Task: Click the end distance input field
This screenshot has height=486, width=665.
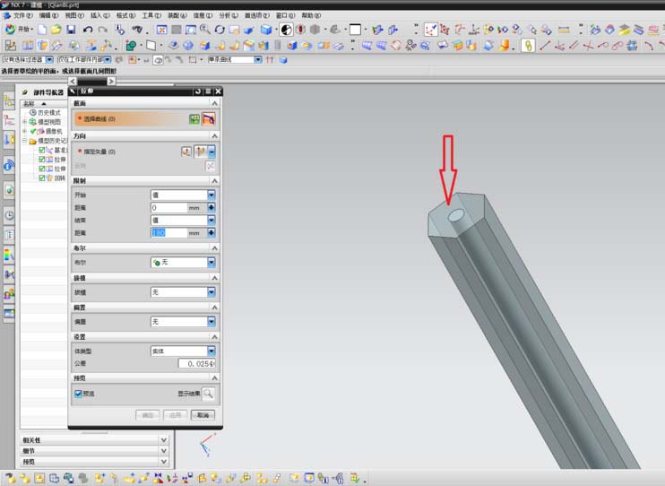Action: 169,232
